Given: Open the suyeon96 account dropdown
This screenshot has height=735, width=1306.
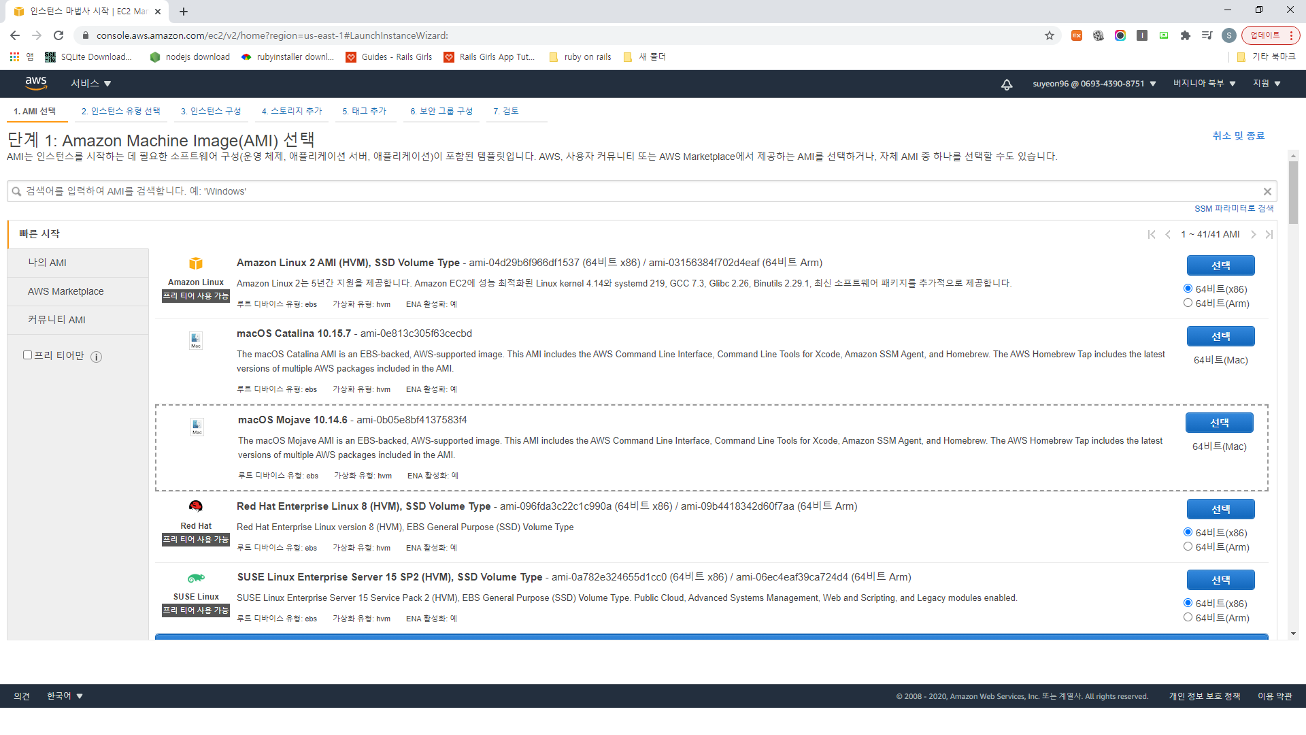Looking at the screenshot, I should pos(1094,84).
